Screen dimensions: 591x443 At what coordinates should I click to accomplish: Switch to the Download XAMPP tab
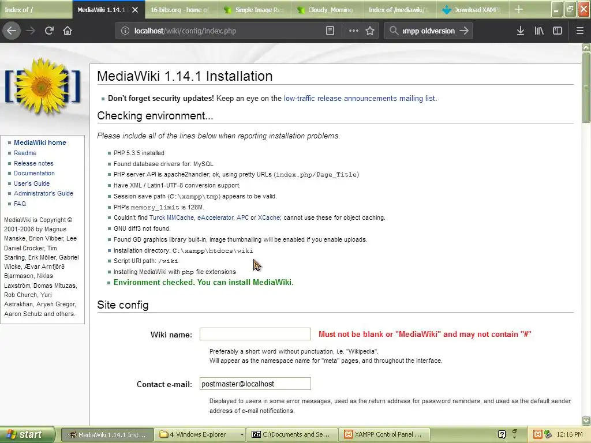473,10
